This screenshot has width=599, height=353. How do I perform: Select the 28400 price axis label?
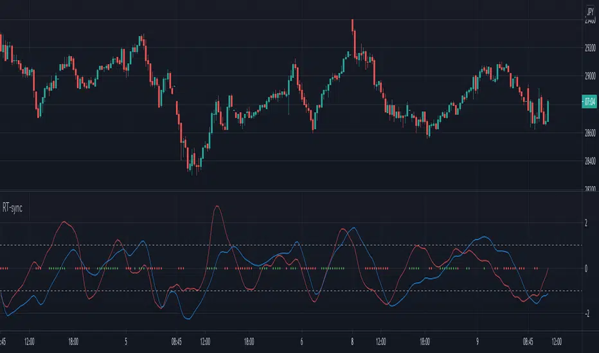(590, 161)
